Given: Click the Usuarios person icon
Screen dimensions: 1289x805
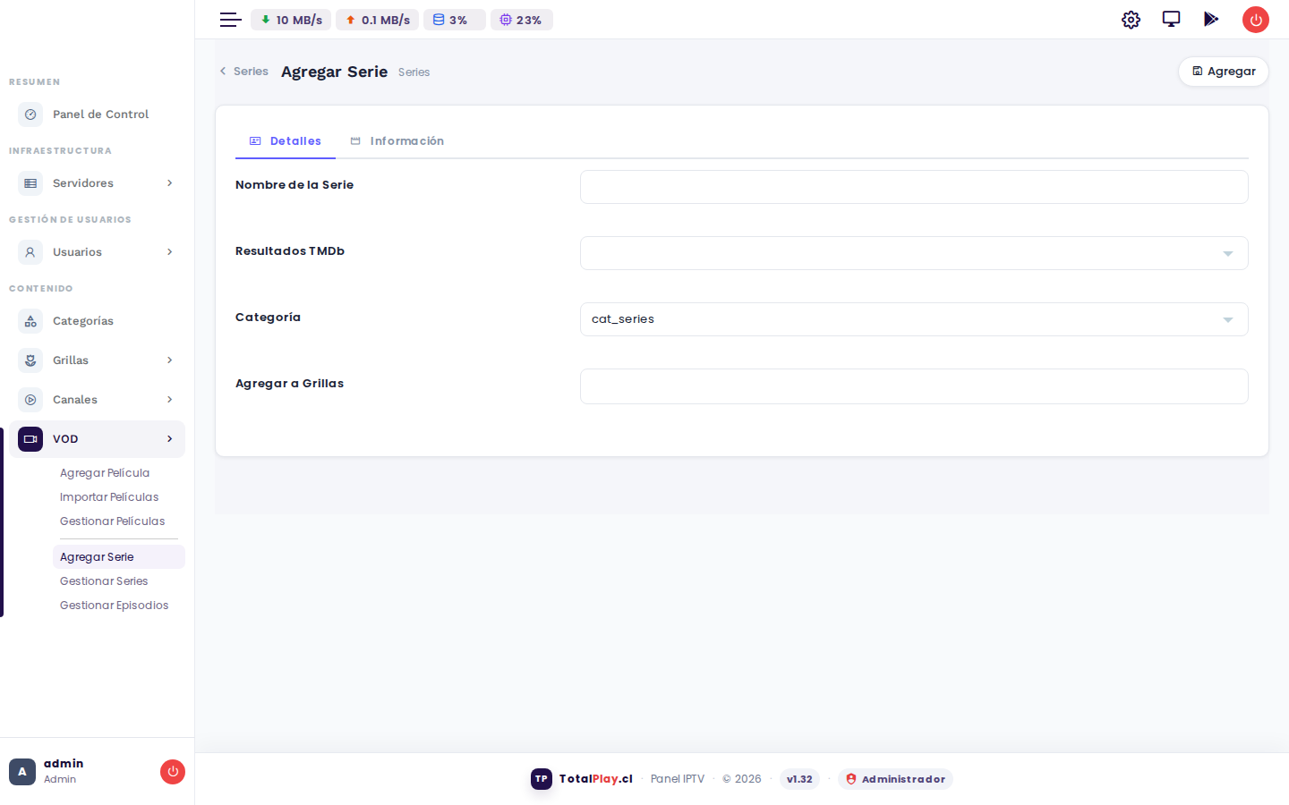Looking at the screenshot, I should tap(30, 252).
